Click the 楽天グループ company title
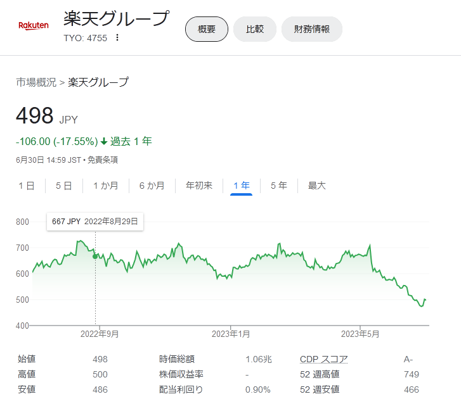 coord(117,19)
